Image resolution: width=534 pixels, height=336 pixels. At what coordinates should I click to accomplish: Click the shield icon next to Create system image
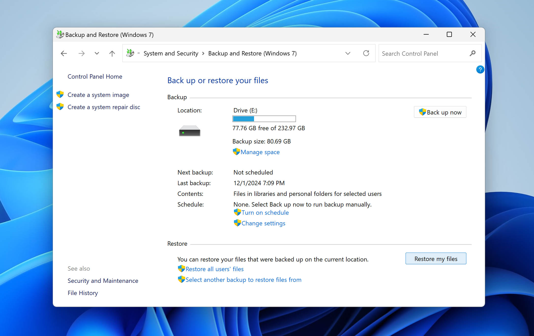(60, 94)
